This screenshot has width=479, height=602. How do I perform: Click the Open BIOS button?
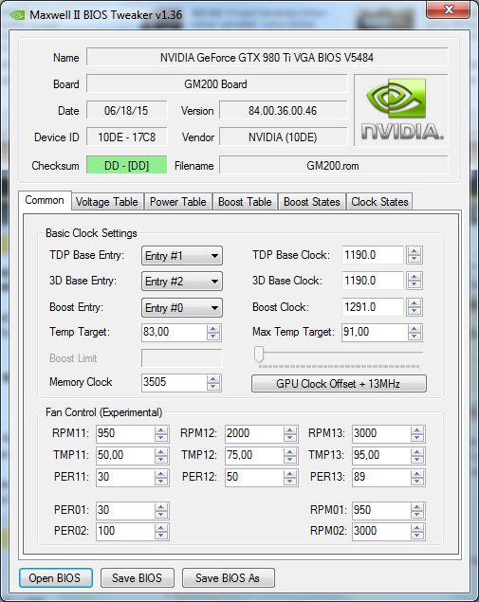[56, 577]
